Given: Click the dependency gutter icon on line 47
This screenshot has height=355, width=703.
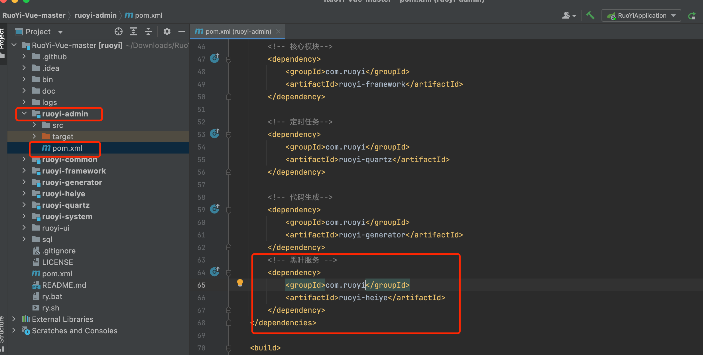Looking at the screenshot, I should pos(215,58).
